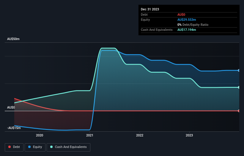Viewport: 244px width, 156px height.
Task: Click the Equity label in tooltip
Action: (x=145, y=20)
